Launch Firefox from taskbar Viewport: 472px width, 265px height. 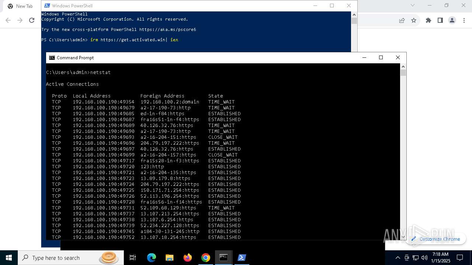[x=188, y=258]
